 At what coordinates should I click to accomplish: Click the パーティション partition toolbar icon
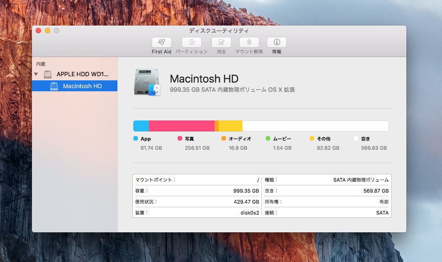point(192,42)
